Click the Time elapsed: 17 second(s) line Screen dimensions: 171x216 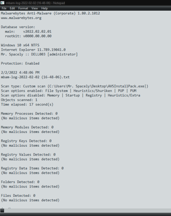(27, 104)
